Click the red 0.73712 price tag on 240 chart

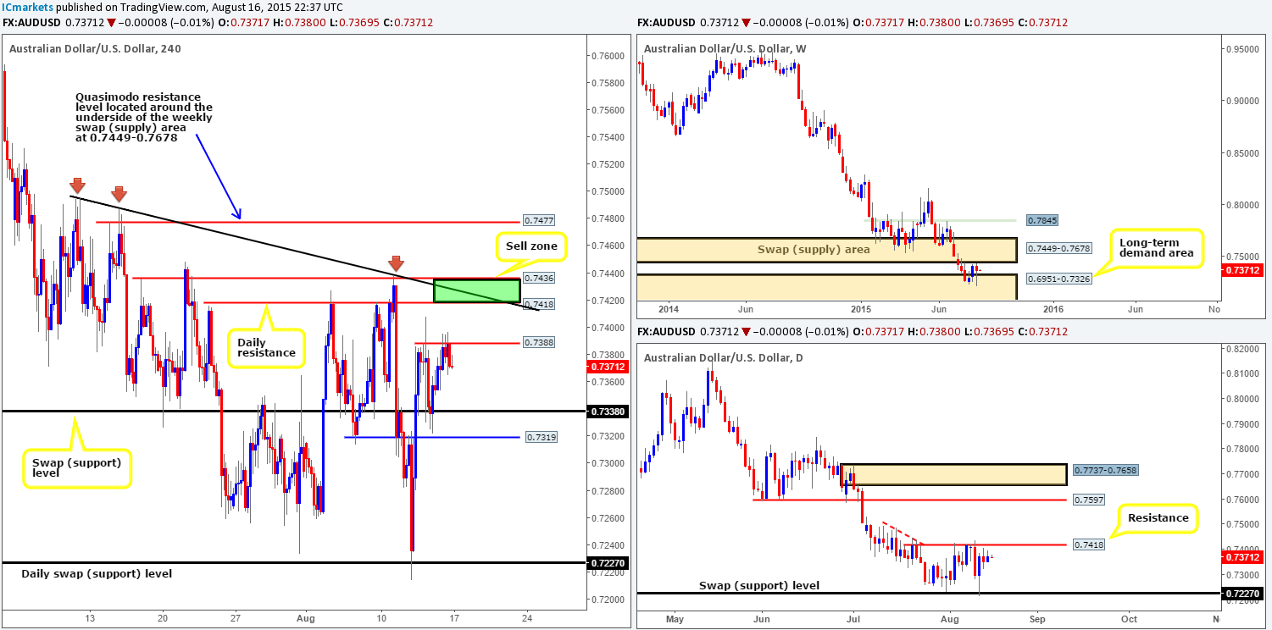click(608, 367)
